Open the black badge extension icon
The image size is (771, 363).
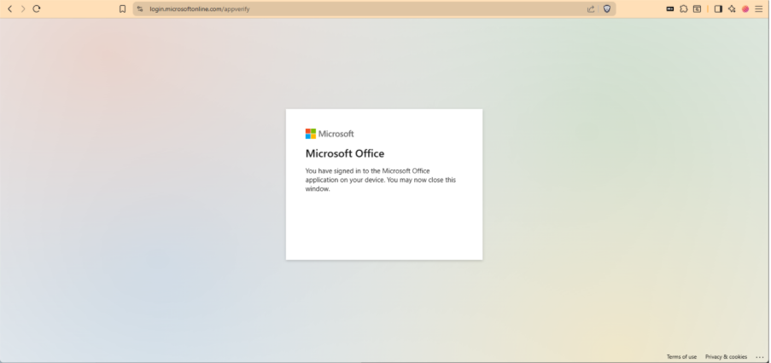(669, 9)
